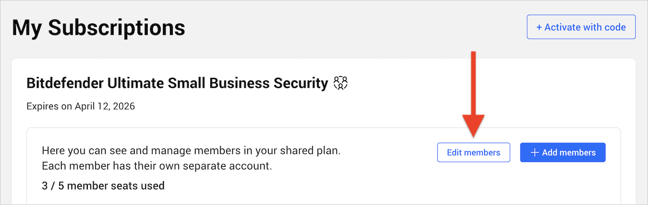Click the word 'Subscriptions' in page heading
The height and width of the screenshot is (205, 648).
tap(117, 27)
